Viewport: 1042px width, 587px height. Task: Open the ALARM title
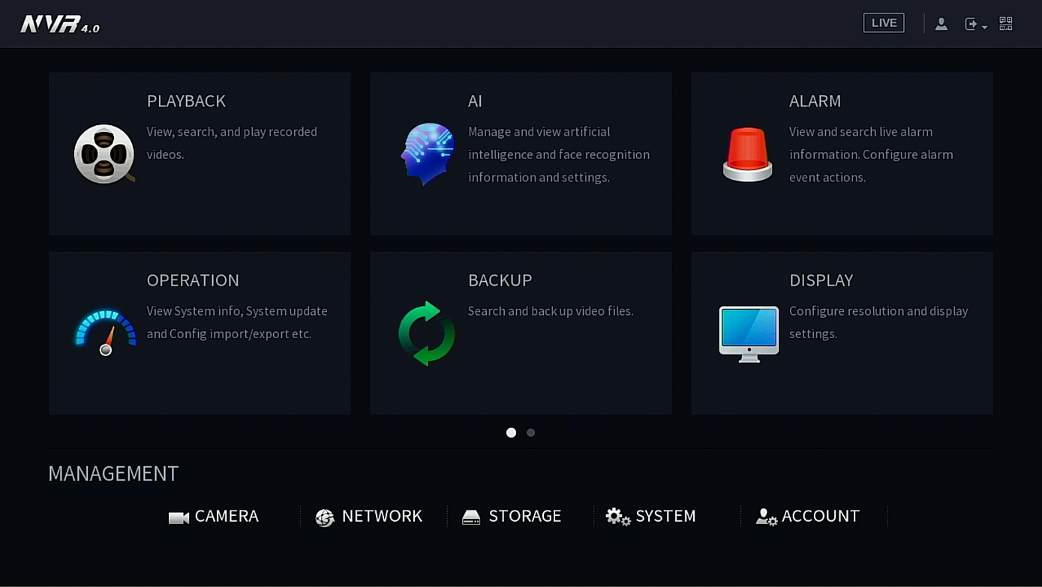(815, 100)
